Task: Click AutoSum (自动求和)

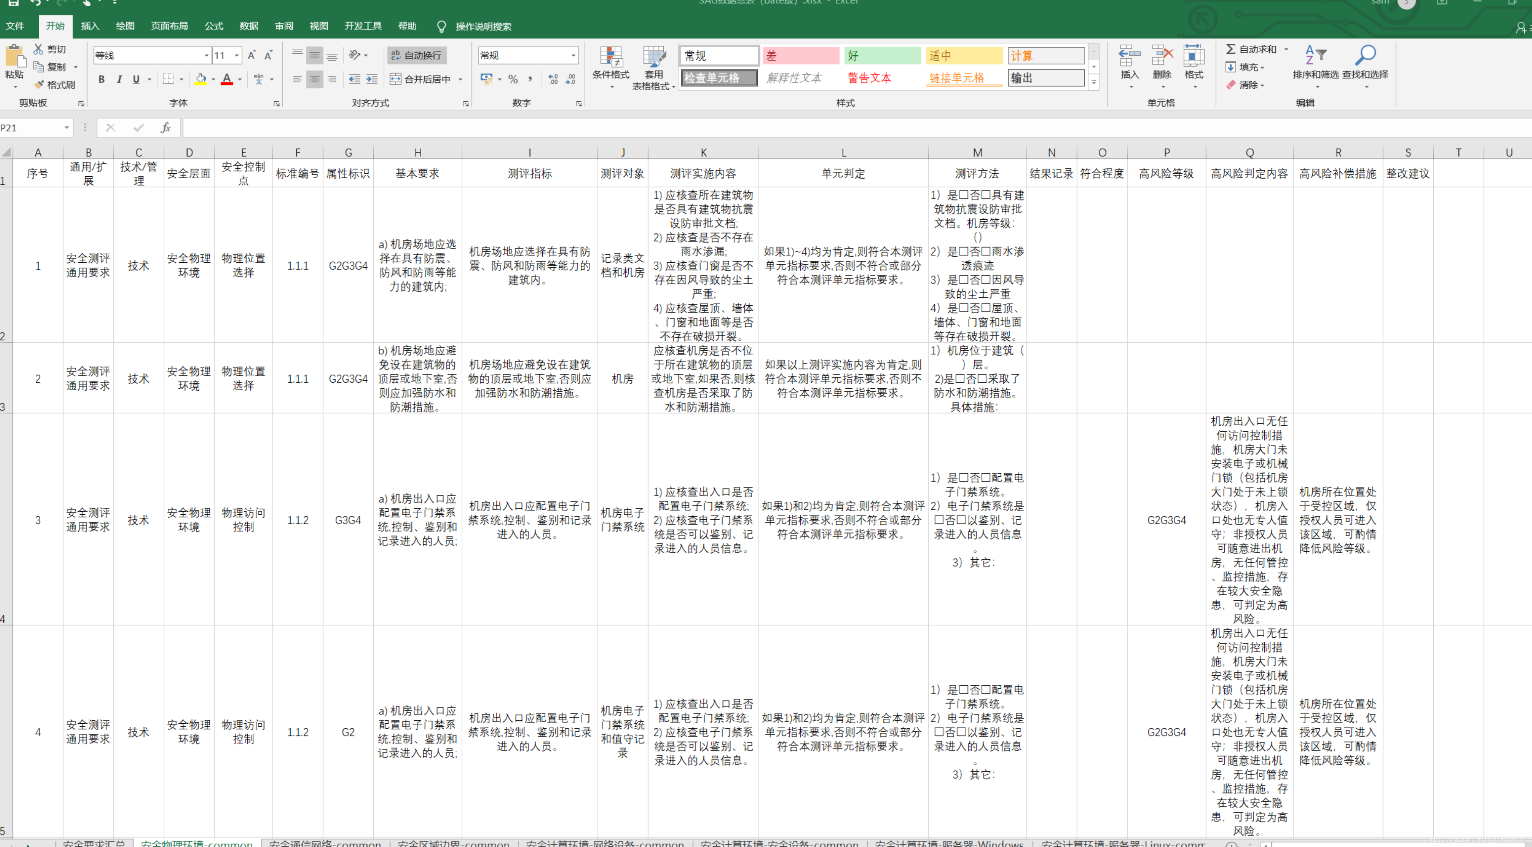Action: (1251, 50)
